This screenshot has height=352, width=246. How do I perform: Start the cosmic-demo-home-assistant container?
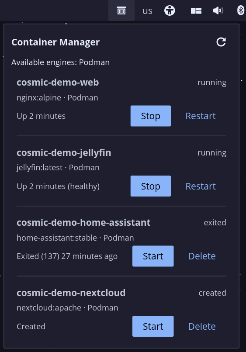pos(153,256)
